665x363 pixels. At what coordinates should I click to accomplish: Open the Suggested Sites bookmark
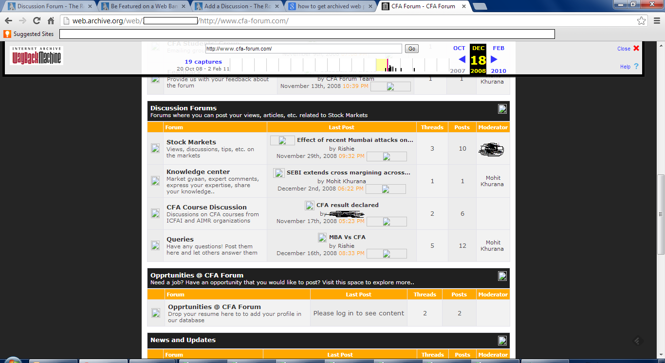pos(29,34)
